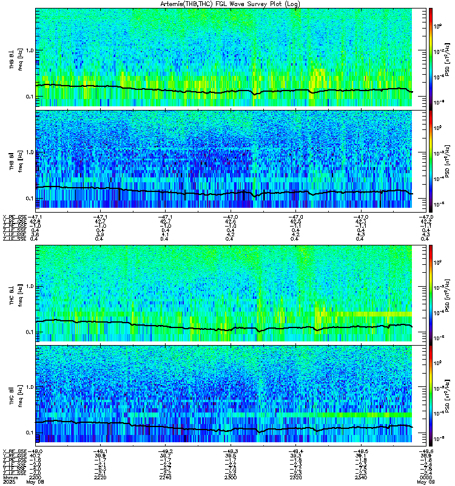Click the color bar beside the THB B∥ panel
455x486 pixels.
pos(431,161)
